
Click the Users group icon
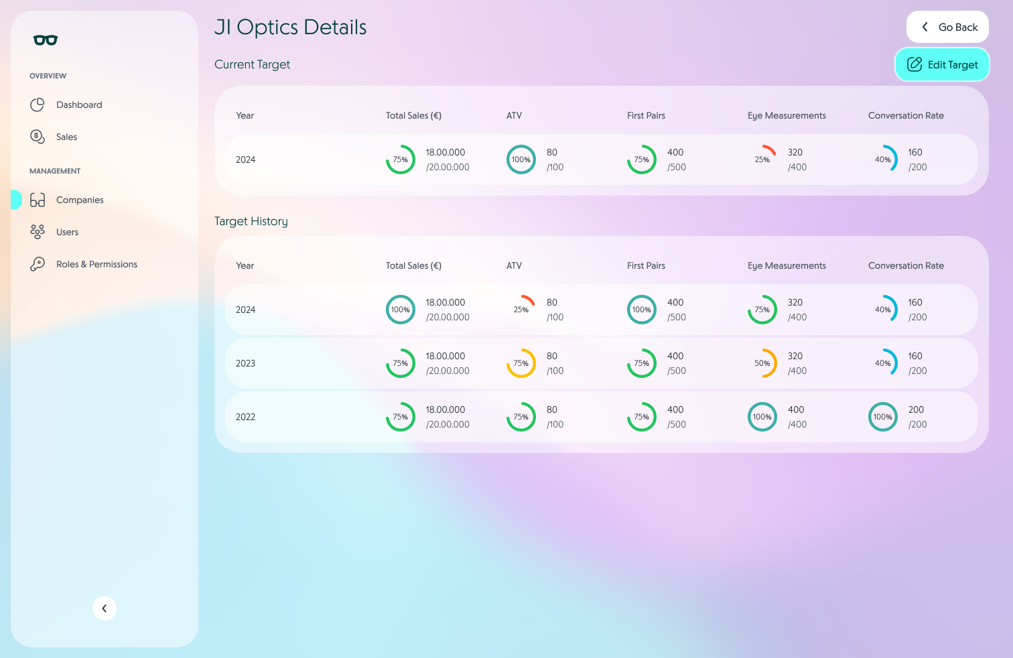pyautogui.click(x=38, y=232)
